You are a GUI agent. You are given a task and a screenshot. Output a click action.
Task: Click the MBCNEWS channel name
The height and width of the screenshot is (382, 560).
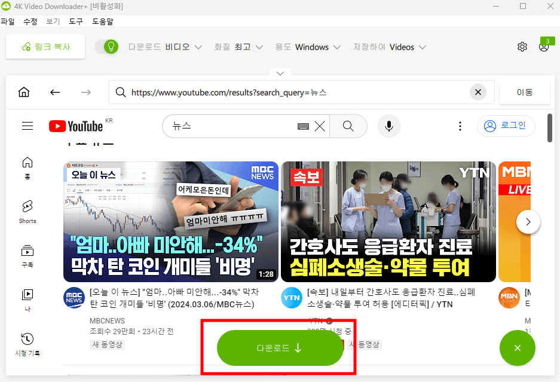(107, 321)
